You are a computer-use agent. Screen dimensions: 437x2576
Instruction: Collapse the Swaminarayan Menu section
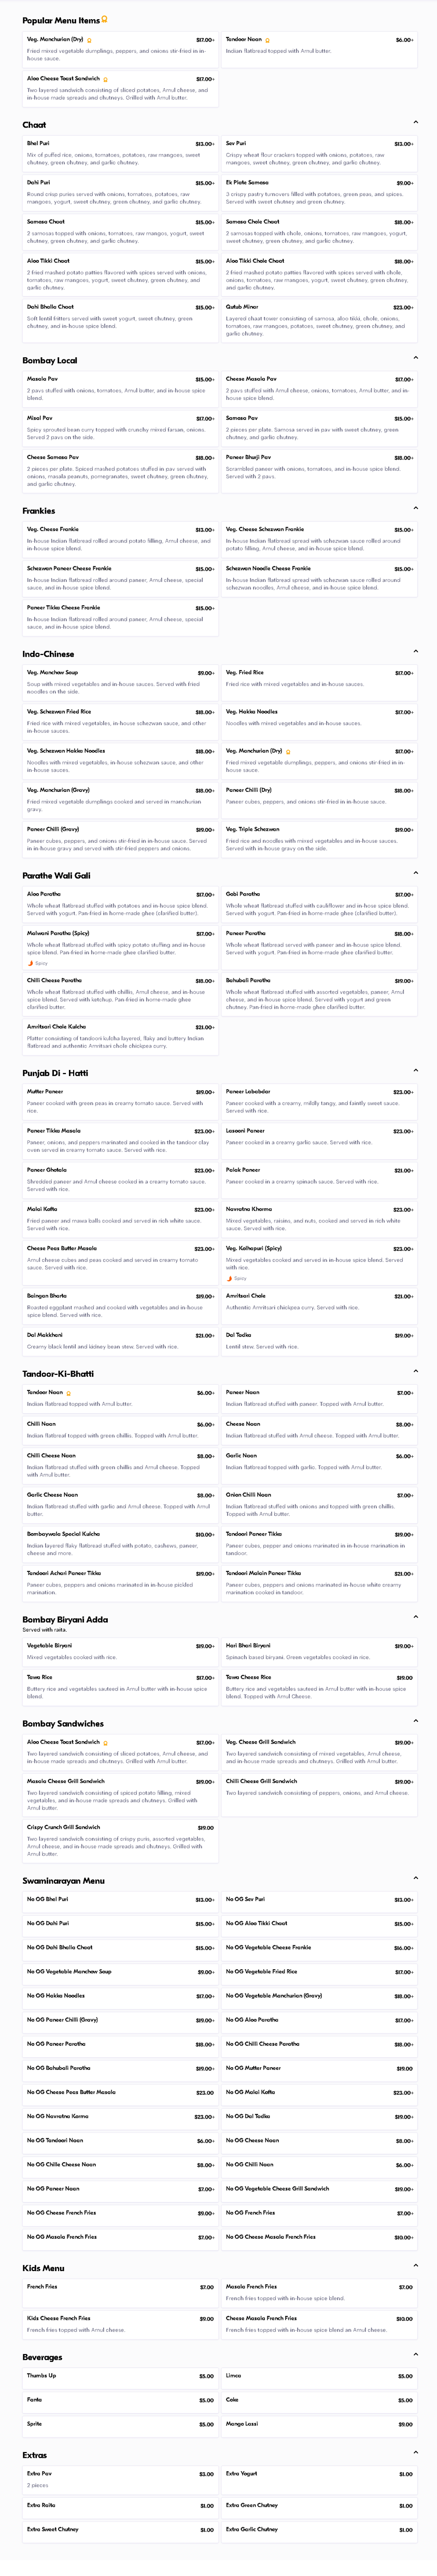[x=415, y=1879]
